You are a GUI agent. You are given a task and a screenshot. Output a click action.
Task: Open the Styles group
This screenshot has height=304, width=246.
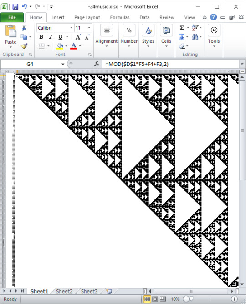[x=148, y=36]
